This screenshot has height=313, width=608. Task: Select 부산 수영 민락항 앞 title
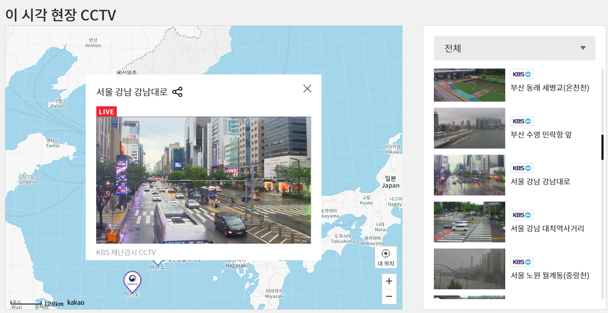(541, 135)
